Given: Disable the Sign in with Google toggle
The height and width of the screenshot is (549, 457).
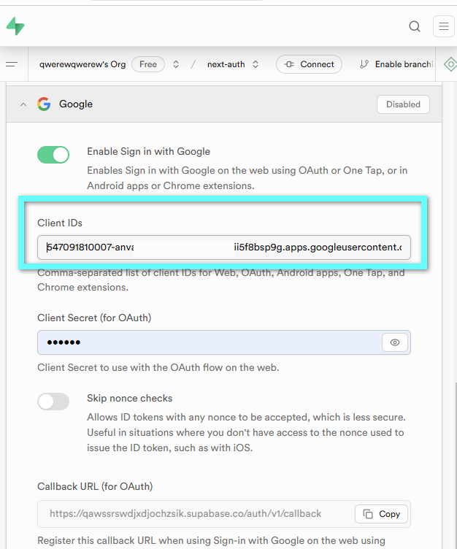Looking at the screenshot, I should click(53, 155).
